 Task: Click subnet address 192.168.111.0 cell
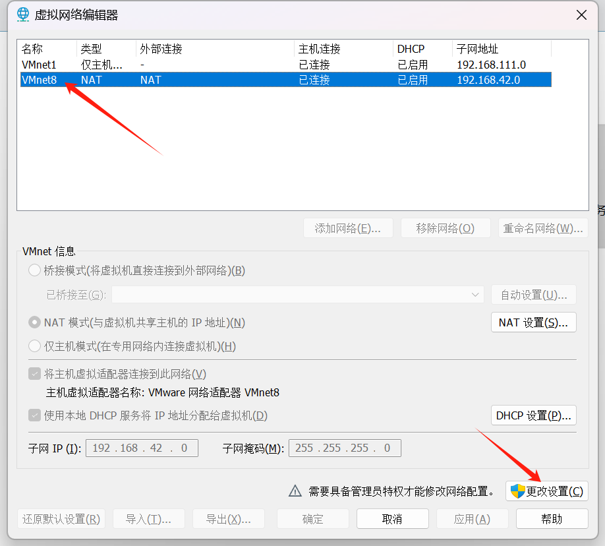pyautogui.click(x=491, y=65)
